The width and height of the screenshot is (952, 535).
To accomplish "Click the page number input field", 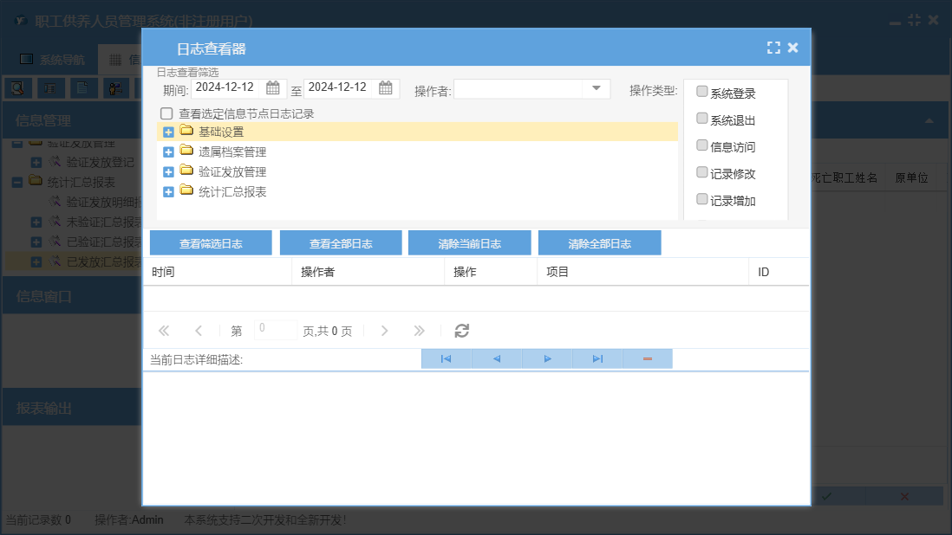I will click(x=276, y=330).
